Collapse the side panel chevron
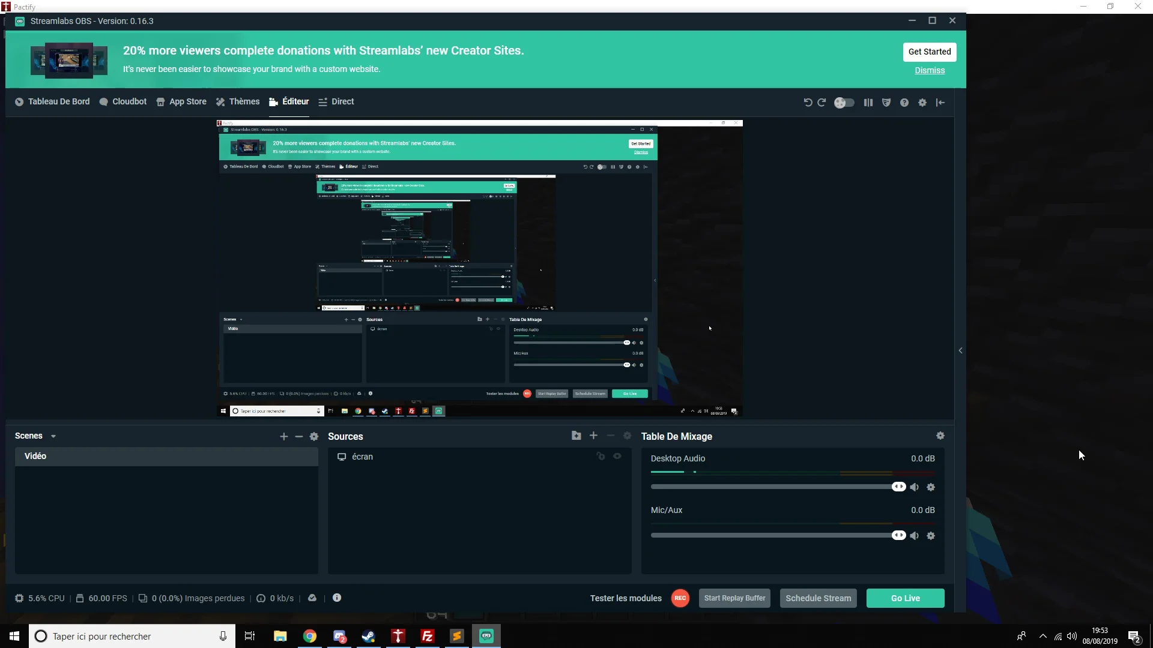The image size is (1153, 648). [x=960, y=351]
